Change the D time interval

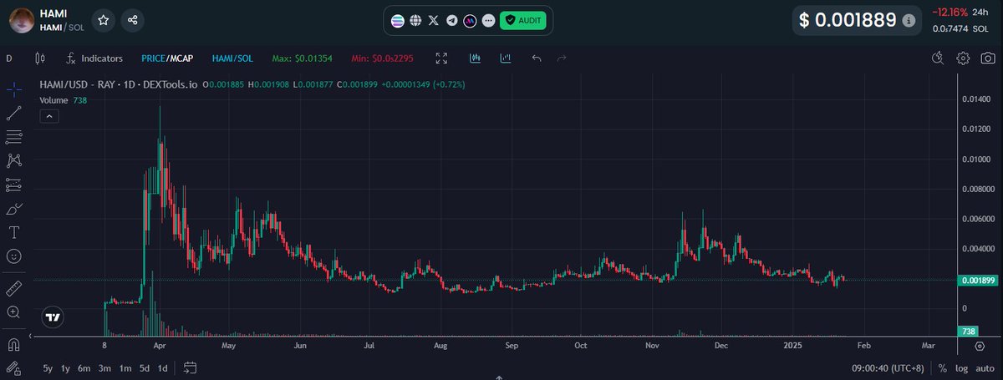[9, 58]
